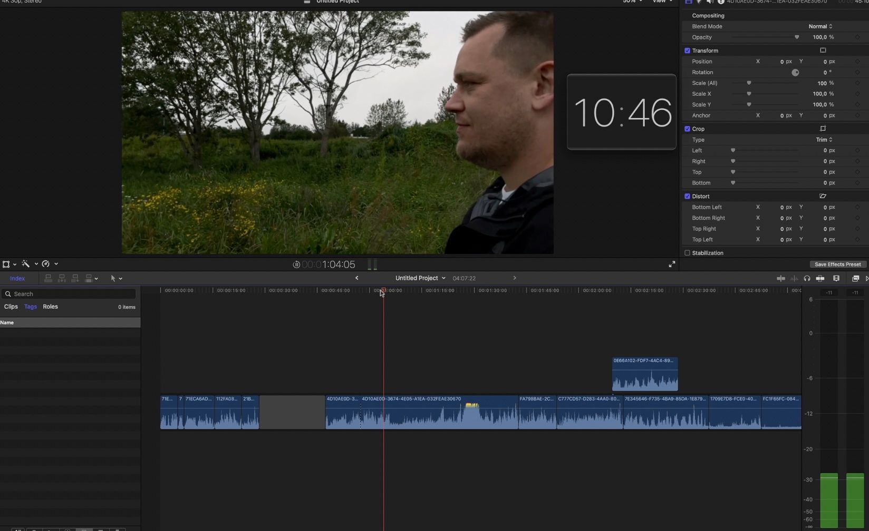Screen dimensions: 869x531
Task: Add a keyframe for Rotation
Action: tap(857, 72)
